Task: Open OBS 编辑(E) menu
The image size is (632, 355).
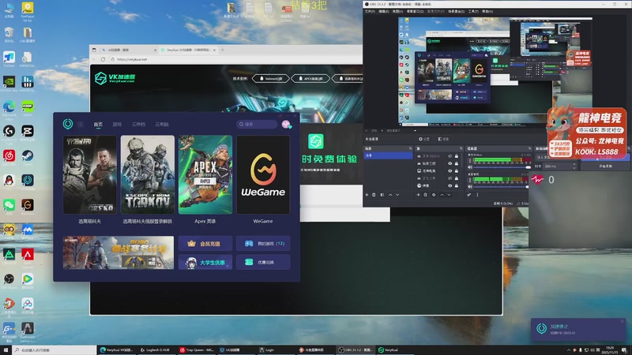Action: [x=384, y=11]
